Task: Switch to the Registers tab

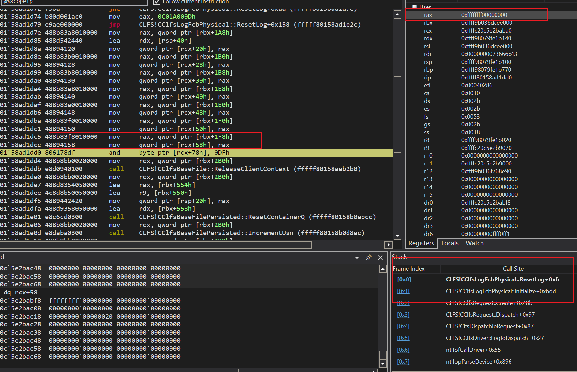Action: pyautogui.click(x=421, y=243)
